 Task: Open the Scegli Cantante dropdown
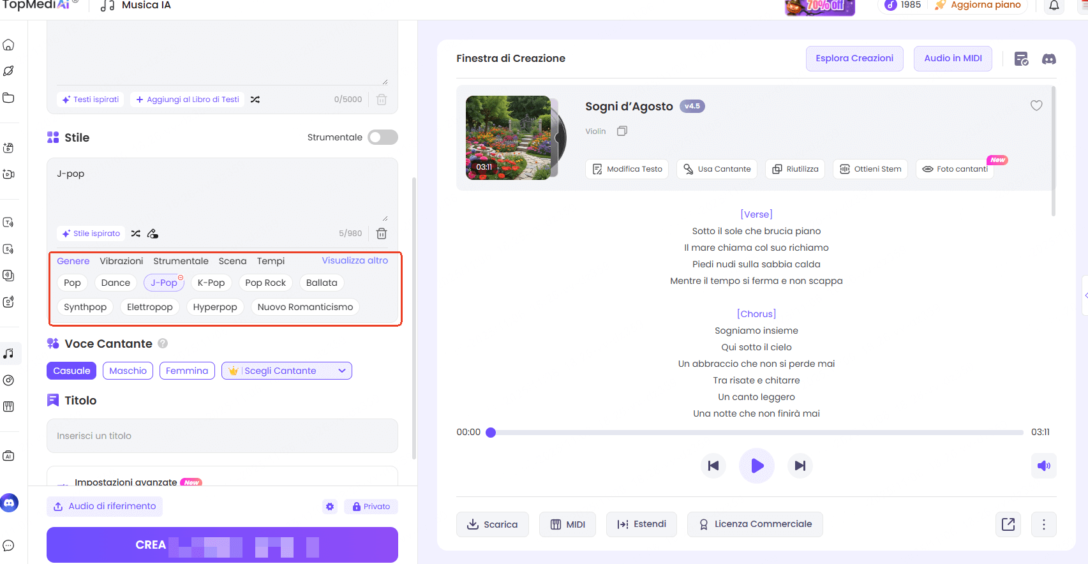tap(287, 371)
